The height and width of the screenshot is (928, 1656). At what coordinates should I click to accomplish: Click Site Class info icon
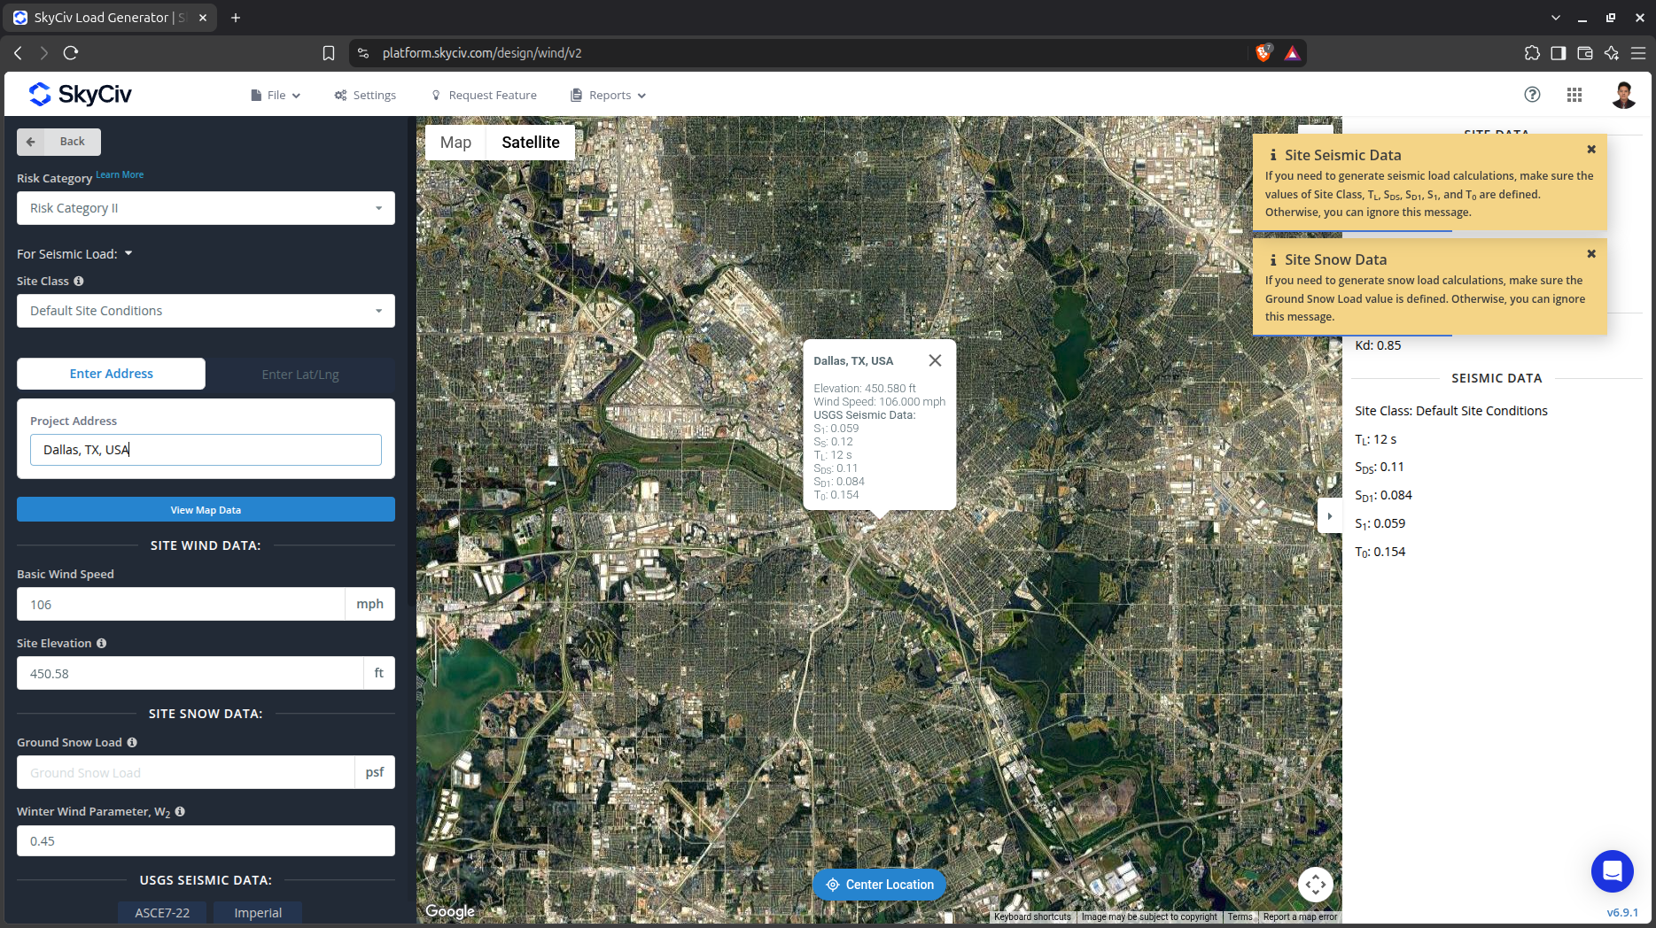click(79, 281)
